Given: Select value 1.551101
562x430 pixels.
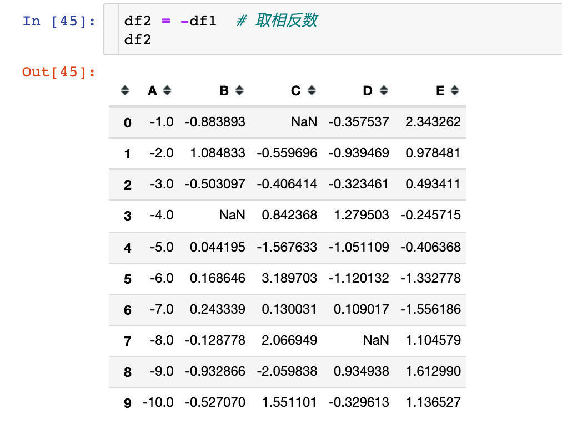Looking at the screenshot, I should (x=289, y=402).
